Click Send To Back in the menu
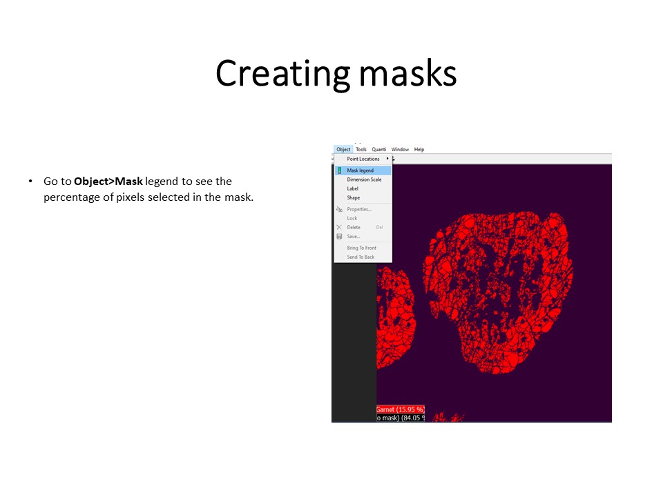The height and width of the screenshot is (497, 663). point(361,257)
